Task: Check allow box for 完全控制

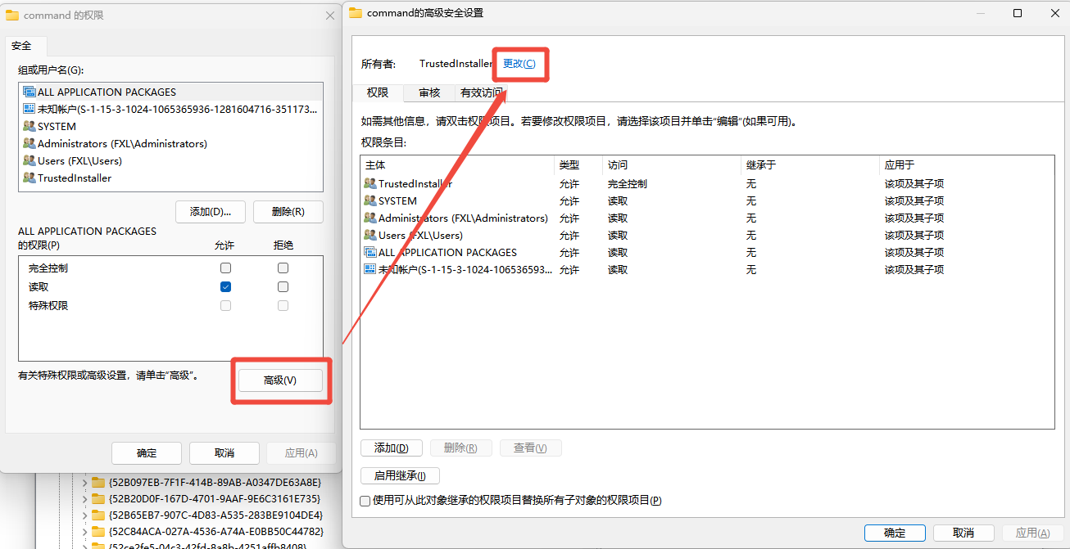Action: click(225, 268)
